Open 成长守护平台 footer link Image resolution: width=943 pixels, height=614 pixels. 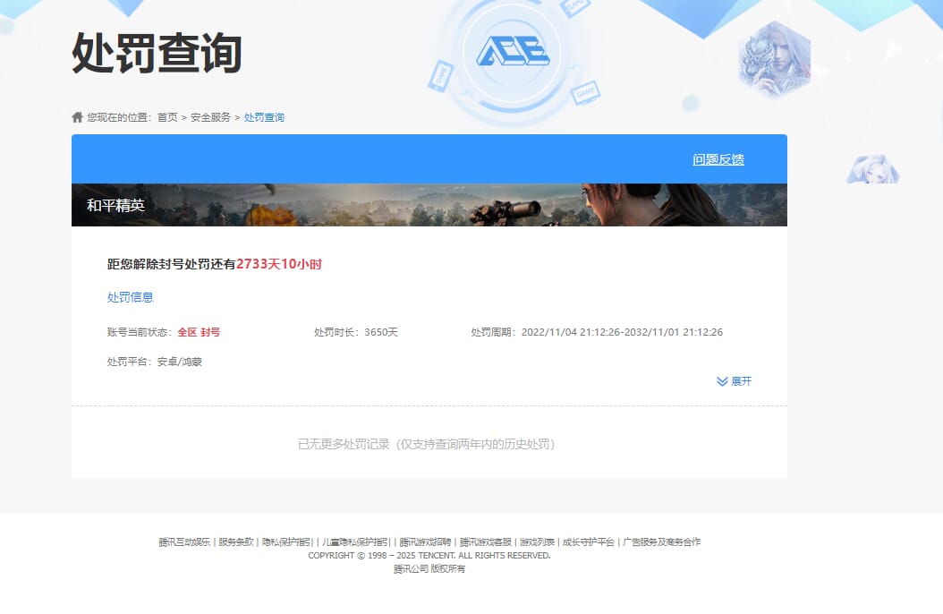click(x=588, y=542)
